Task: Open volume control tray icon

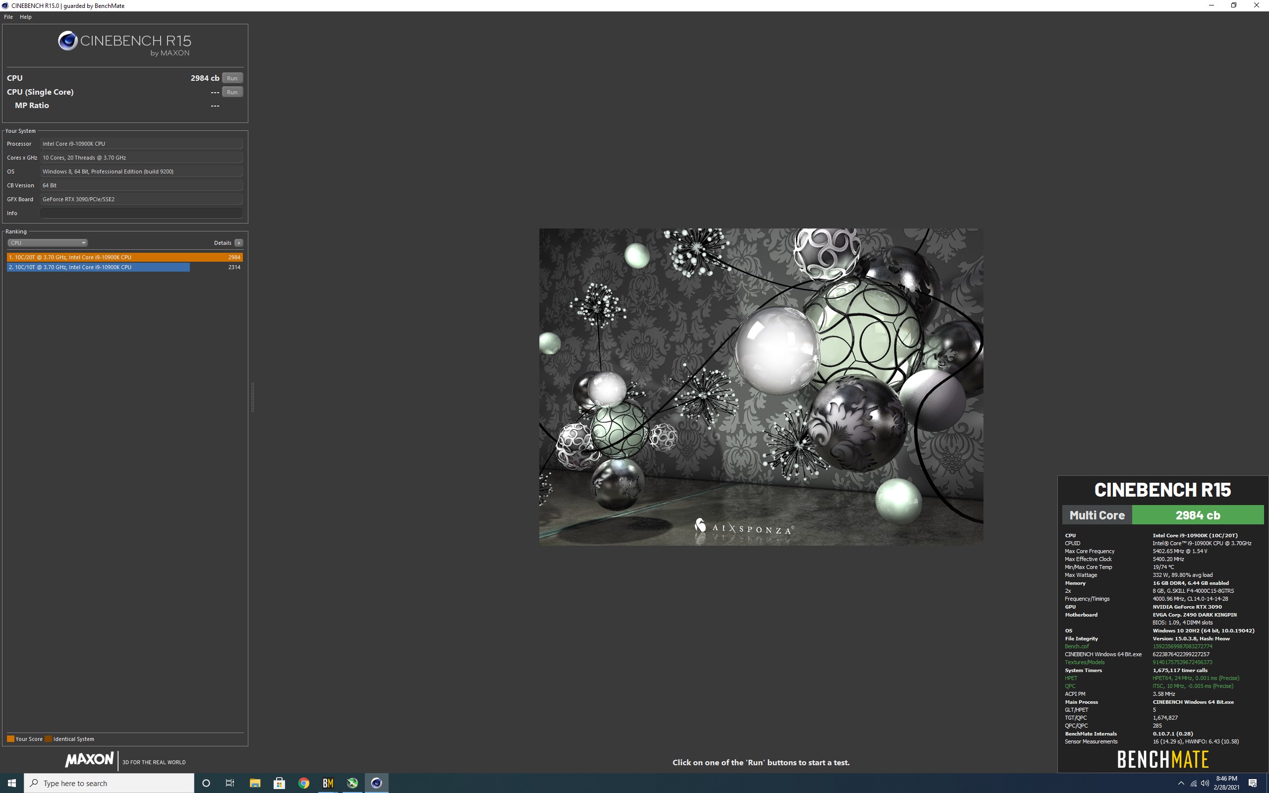Action: click(1205, 784)
